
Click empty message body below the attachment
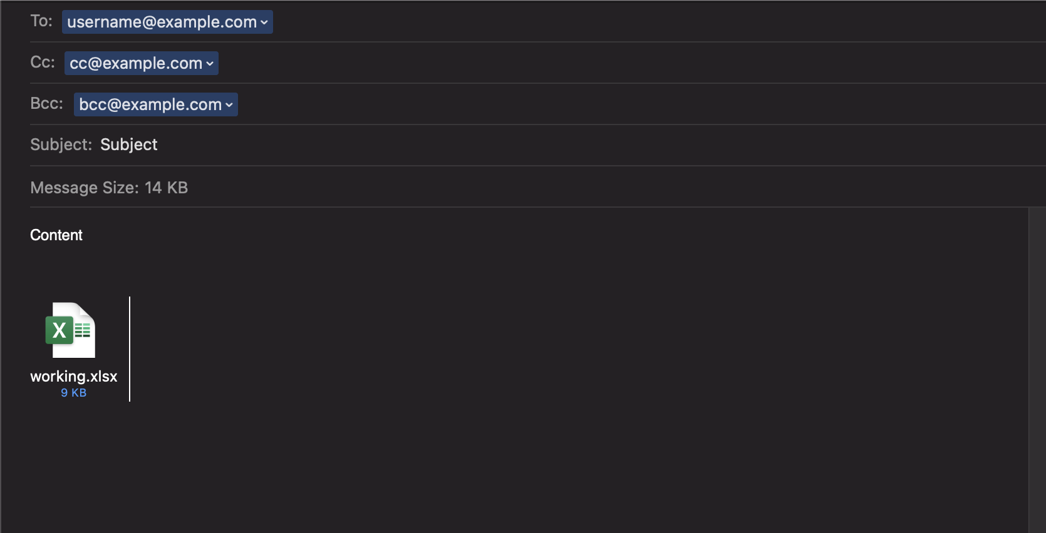click(514, 469)
